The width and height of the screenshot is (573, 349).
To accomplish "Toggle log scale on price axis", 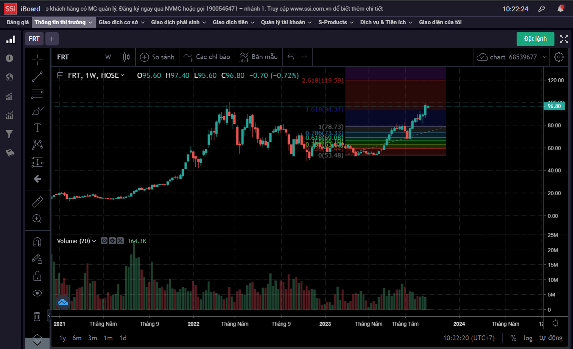I will (528, 338).
